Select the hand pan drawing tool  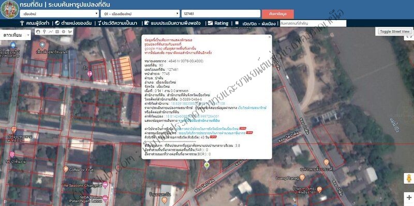click(x=38, y=31)
